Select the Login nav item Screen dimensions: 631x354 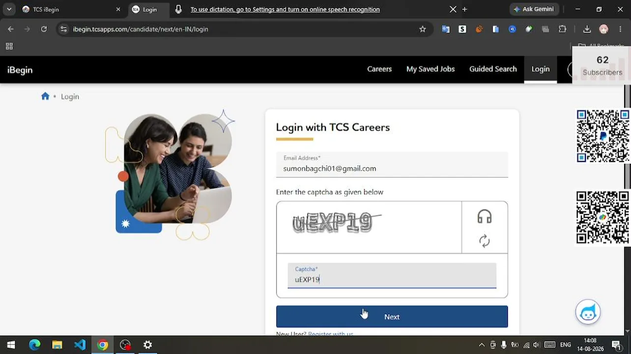[x=541, y=69]
